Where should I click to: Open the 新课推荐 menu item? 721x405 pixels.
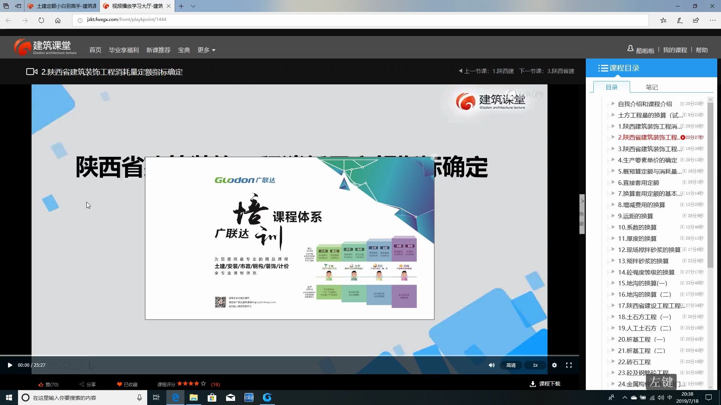pyautogui.click(x=158, y=50)
